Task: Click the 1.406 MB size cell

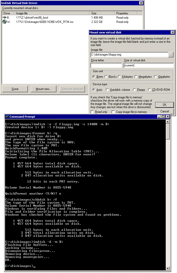Action: tap(97, 18)
